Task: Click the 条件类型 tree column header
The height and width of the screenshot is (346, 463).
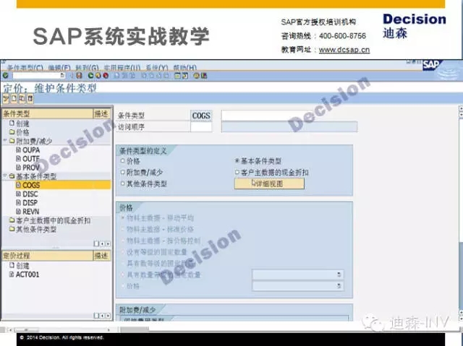Action: coord(48,113)
